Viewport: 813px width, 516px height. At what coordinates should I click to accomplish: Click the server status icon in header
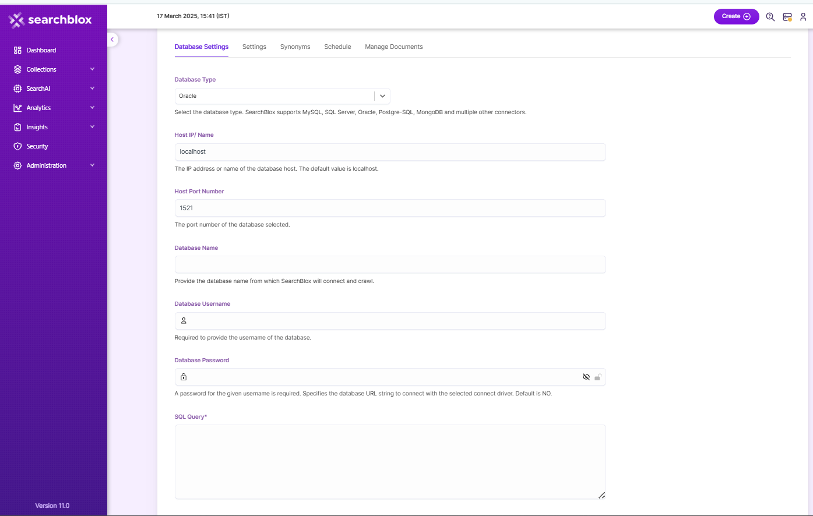coord(787,17)
